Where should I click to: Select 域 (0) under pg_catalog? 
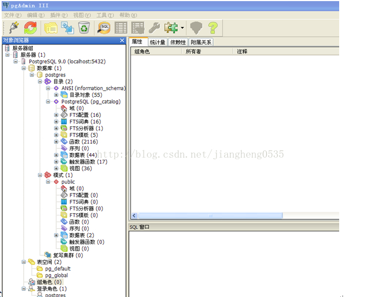click(77, 109)
